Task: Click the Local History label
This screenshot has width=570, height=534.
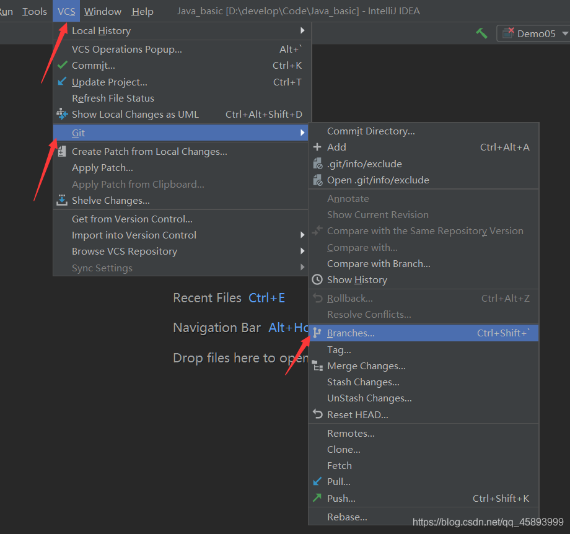Action: [102, 31]
